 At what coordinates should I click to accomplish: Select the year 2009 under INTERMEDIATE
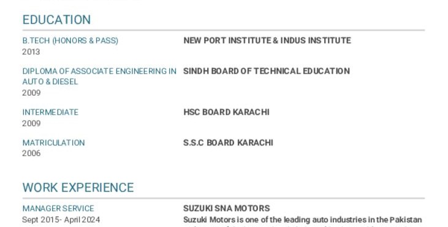pos(31,123)
